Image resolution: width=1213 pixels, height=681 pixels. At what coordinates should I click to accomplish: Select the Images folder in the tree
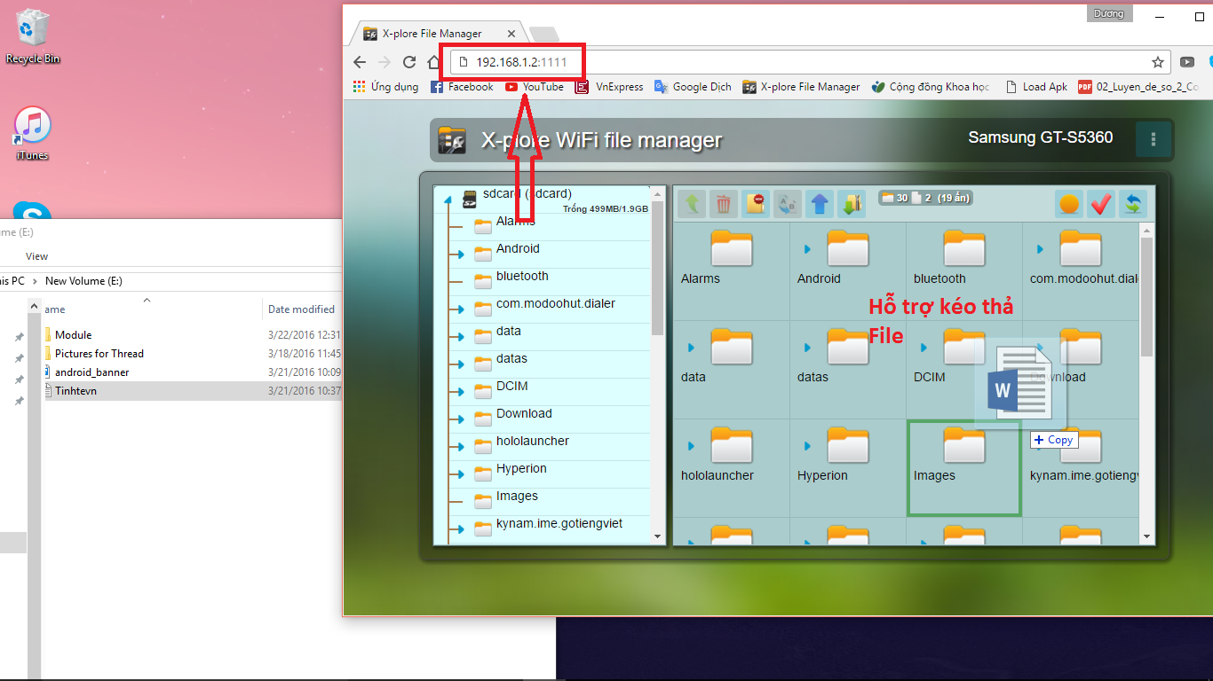click(x=517, y=497)
